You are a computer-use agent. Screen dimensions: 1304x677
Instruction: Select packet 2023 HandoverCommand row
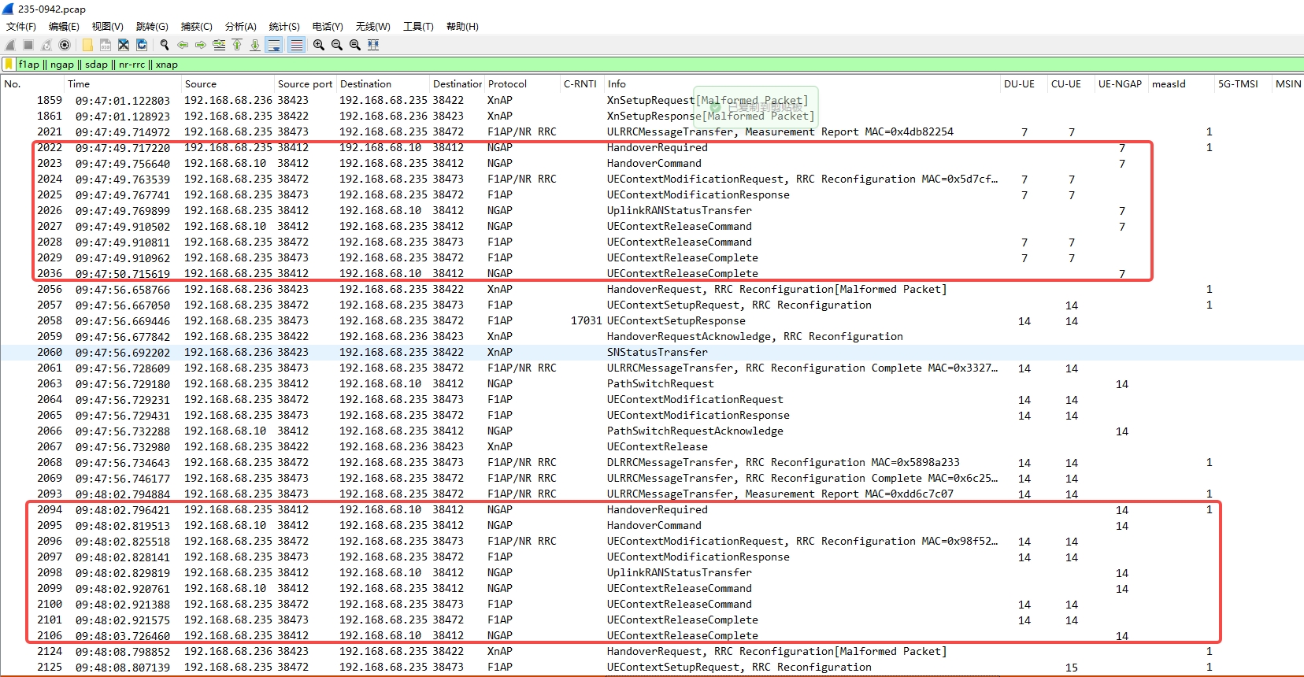point(652,163)
